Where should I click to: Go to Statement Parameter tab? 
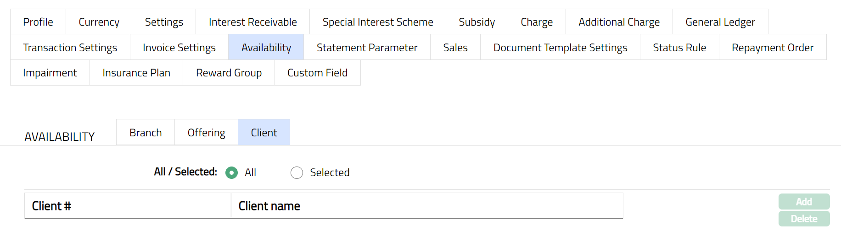[367, 48]
